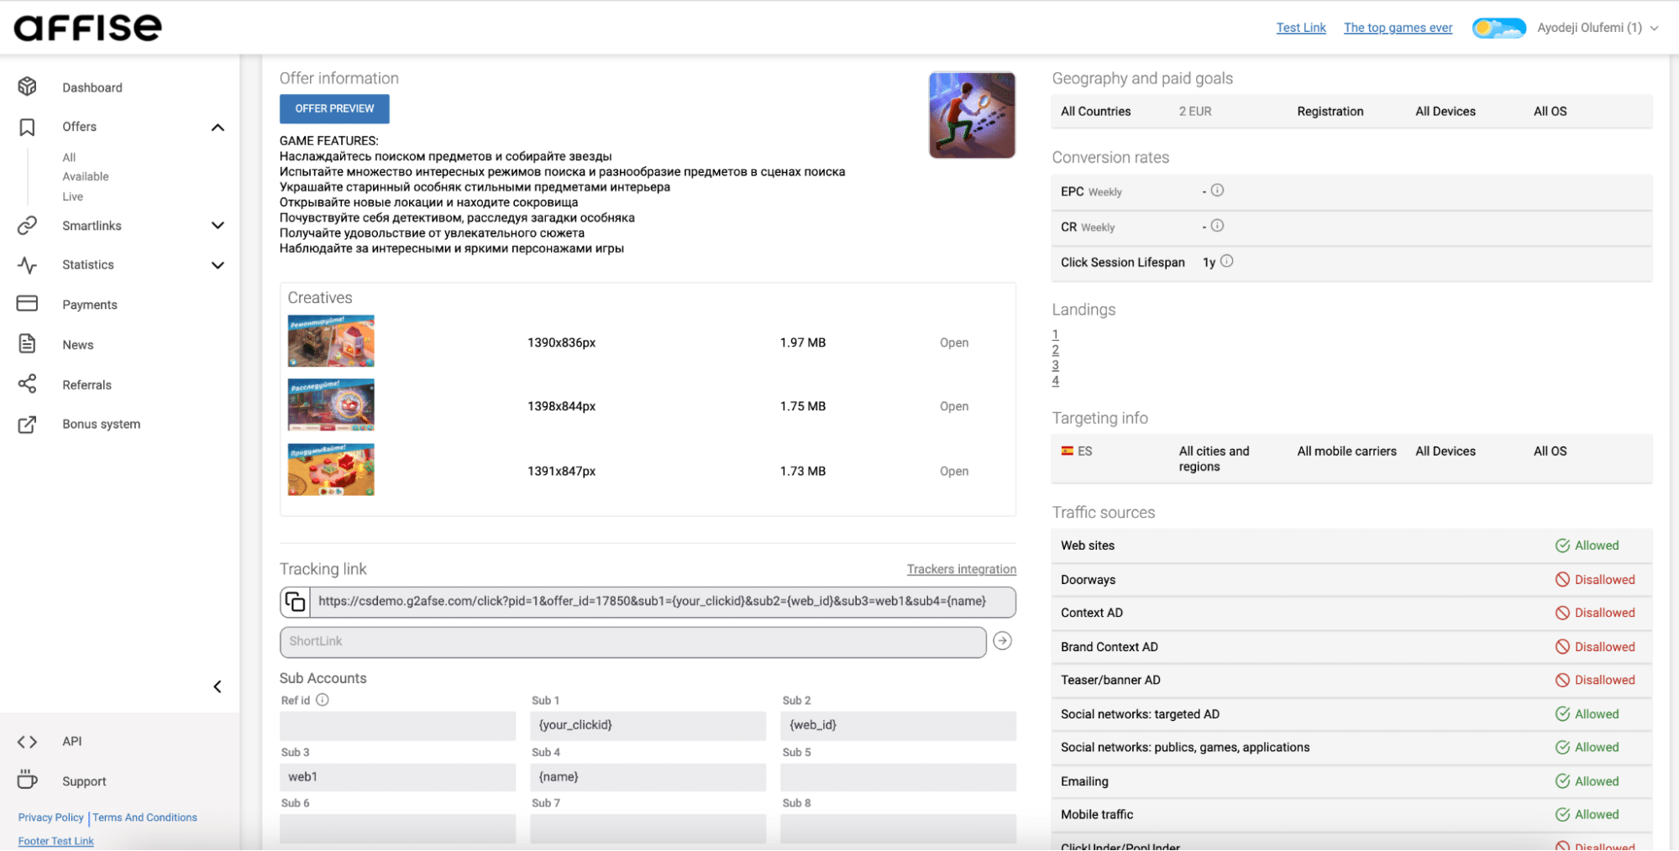Click the ShortLink generate arrow icon
This screenshot has height=851, width=1679.
[1002, 641]
